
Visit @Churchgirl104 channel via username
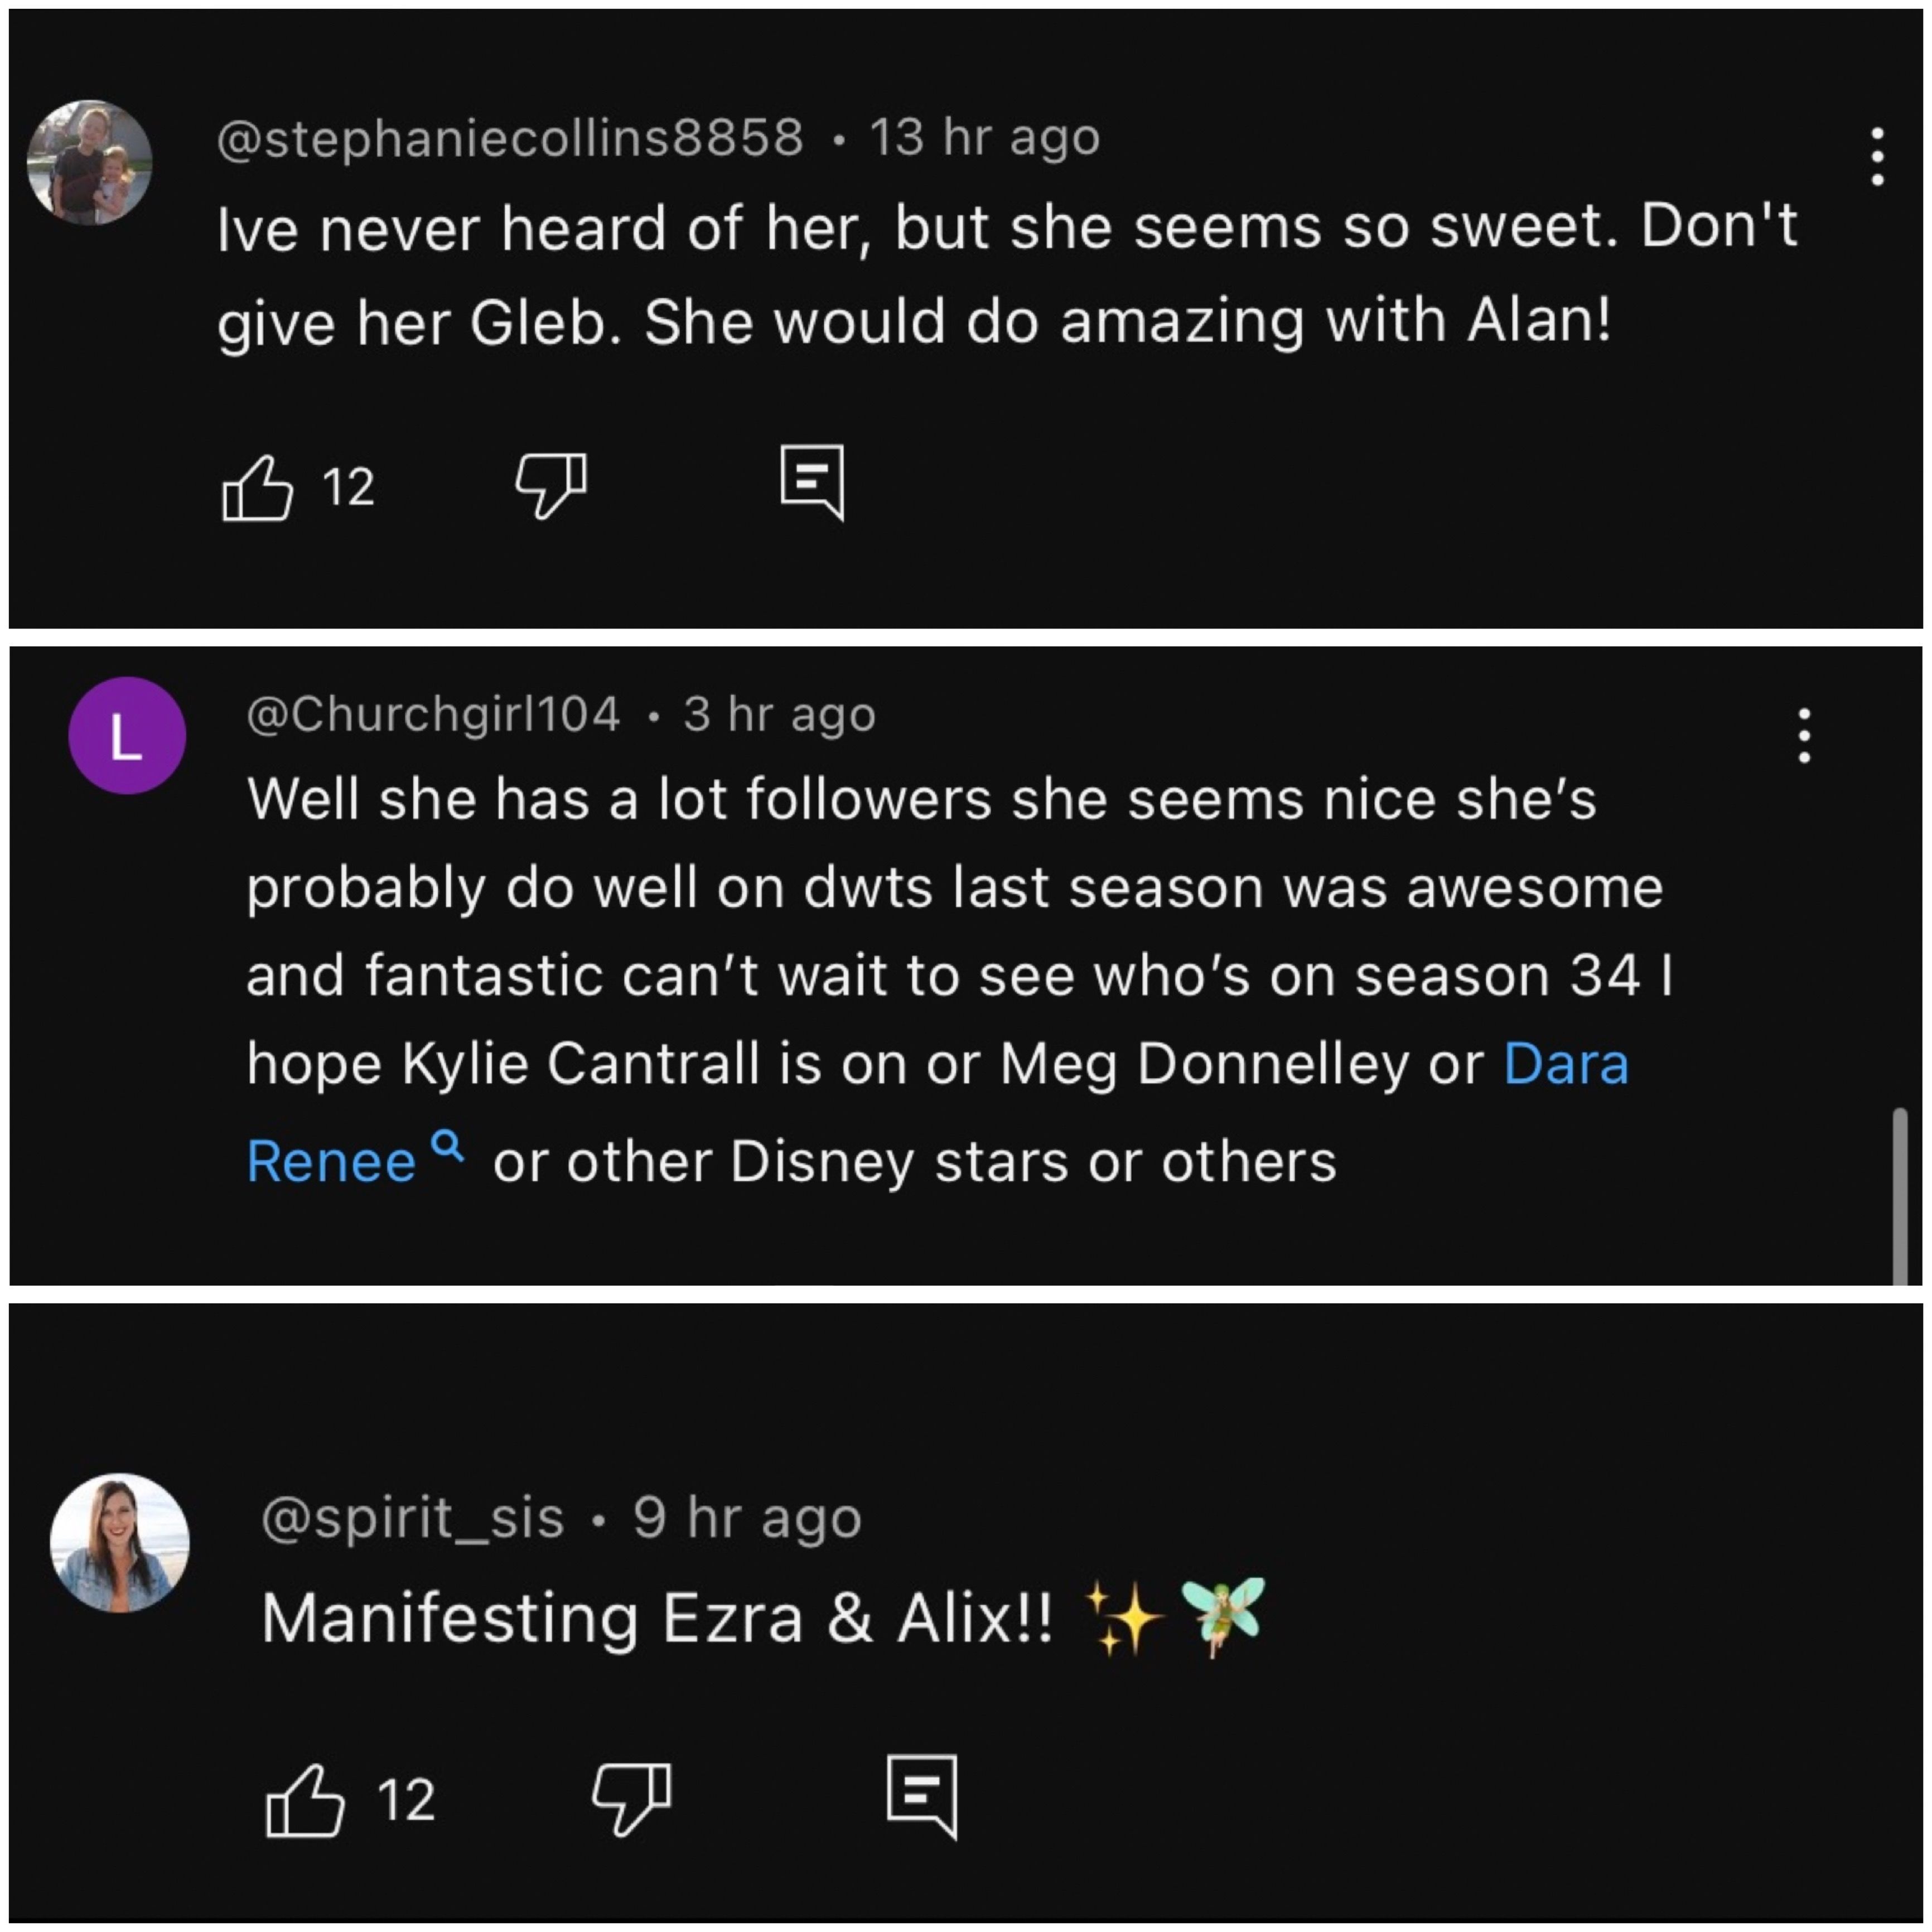click(433, 714)
